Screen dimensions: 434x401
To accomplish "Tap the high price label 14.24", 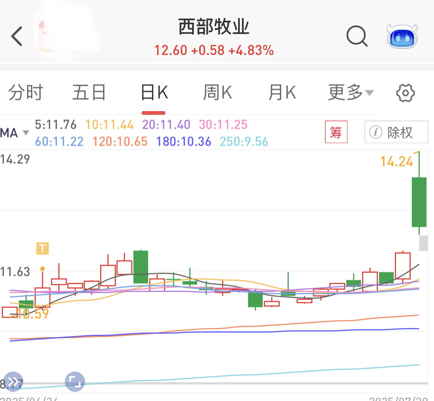I will tap(396, 162).
